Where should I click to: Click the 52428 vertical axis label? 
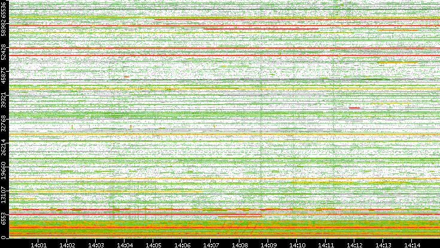[x=4, y=53]
